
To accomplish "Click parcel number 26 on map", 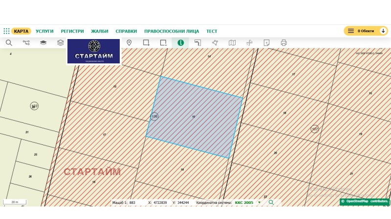I will pyautogui.click(x=30, y=177).
